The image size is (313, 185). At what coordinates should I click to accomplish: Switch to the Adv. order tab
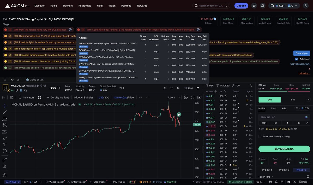[284, 108]
